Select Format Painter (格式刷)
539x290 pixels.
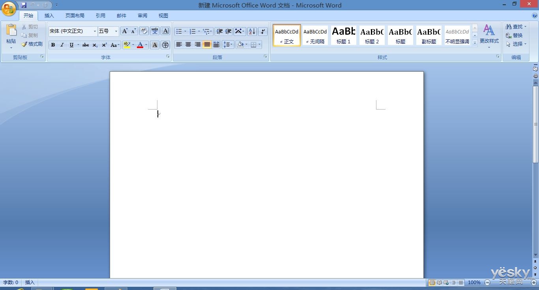[32, 44]
